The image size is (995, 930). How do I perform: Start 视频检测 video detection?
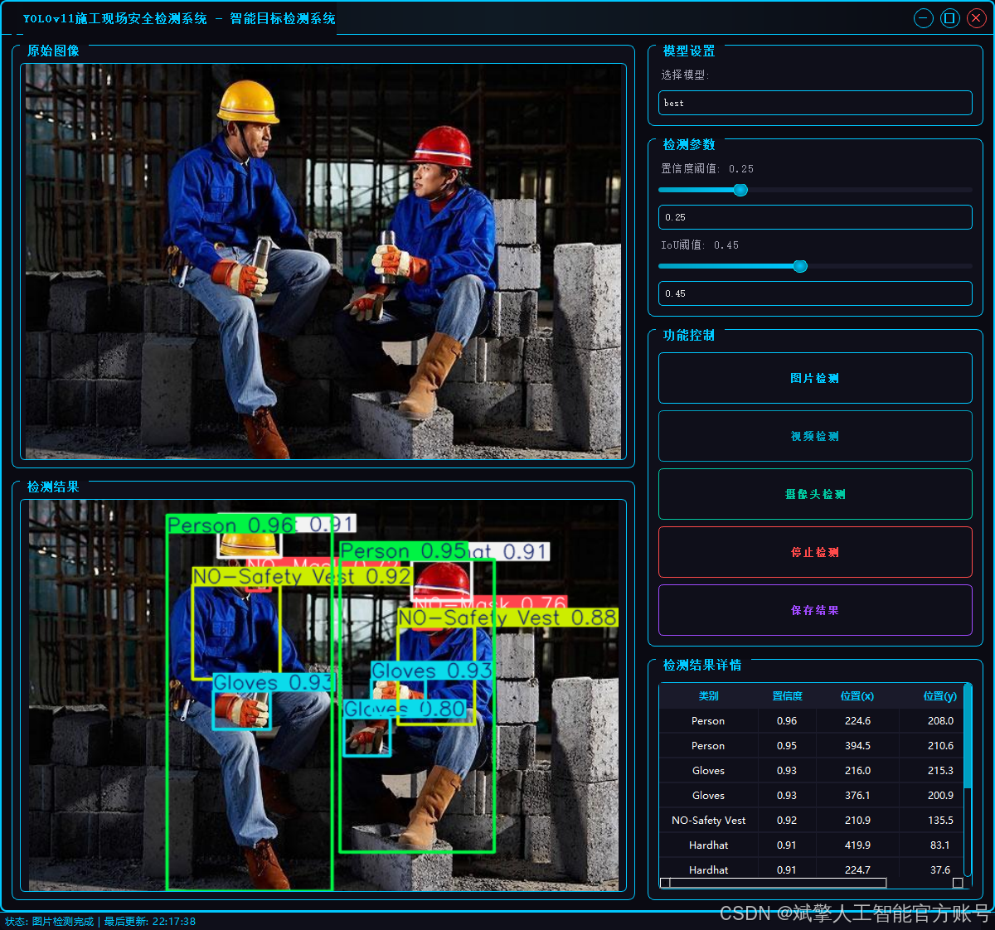point(815,436)
